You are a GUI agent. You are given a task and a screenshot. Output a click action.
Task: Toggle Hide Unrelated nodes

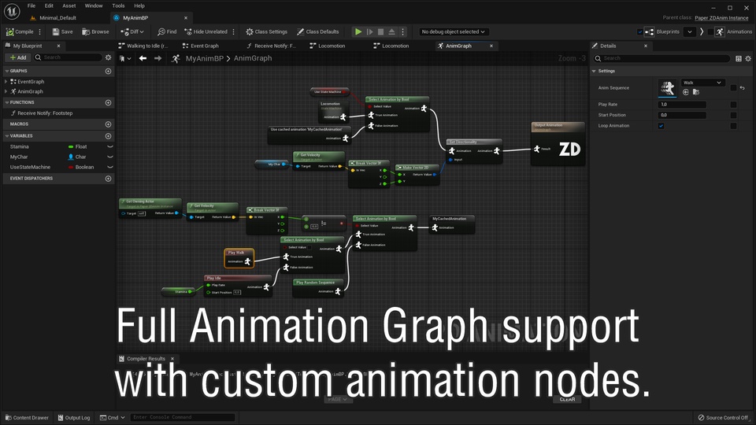[x=206, y=31]
